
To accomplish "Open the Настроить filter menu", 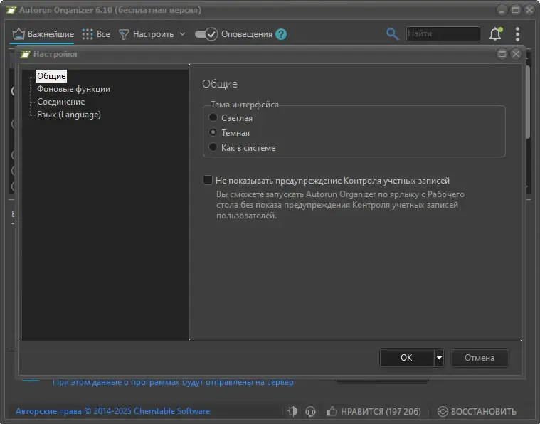I will 152,34.
